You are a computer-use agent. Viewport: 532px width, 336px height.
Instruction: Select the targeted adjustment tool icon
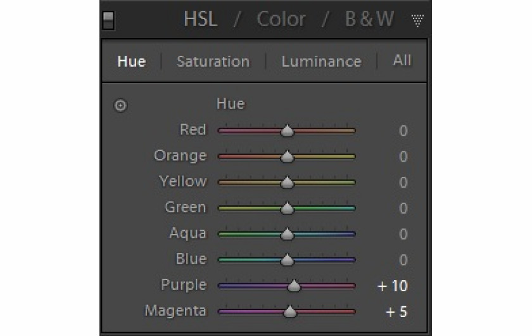coord(120,105)
